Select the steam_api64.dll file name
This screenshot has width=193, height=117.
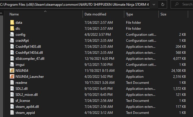click(27, 107)
